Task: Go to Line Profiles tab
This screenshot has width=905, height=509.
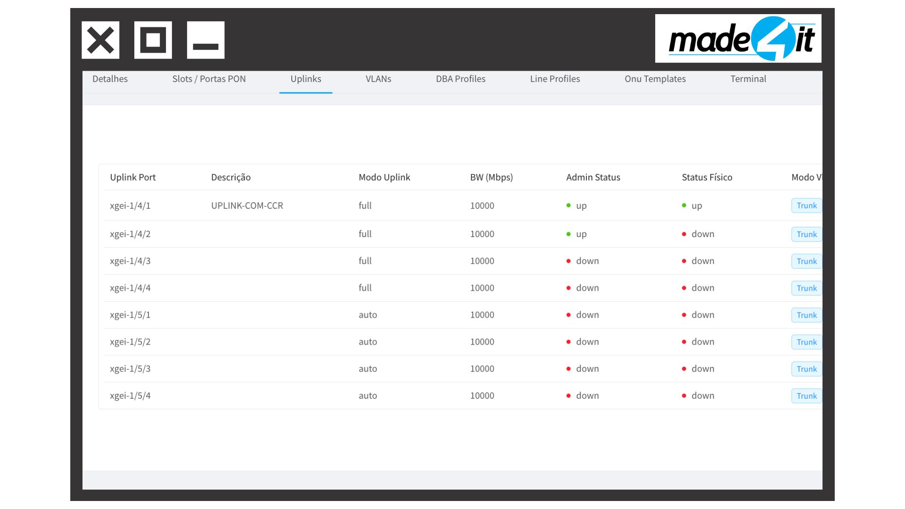Action: pyautogui.click(x=555, y=79)
